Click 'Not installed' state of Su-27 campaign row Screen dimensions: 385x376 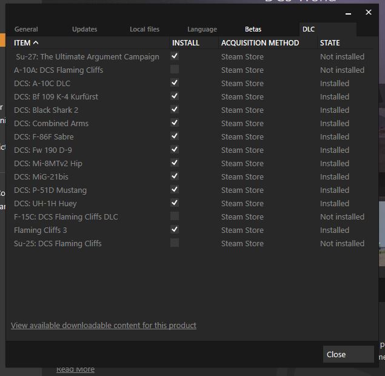coord(342,57)
